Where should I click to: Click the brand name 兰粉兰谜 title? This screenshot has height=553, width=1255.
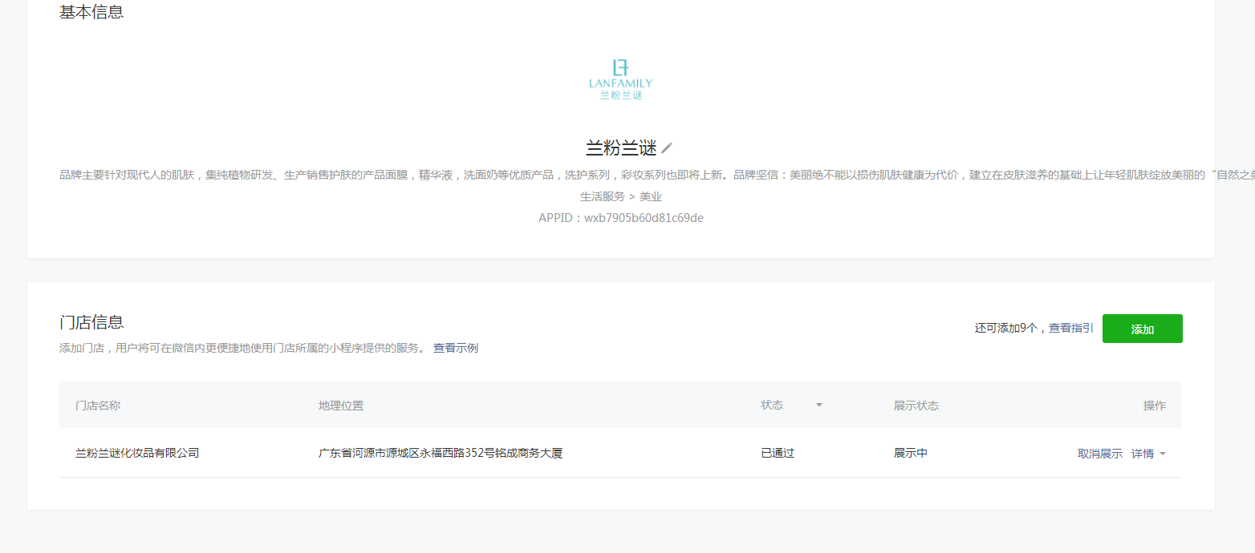621,148
